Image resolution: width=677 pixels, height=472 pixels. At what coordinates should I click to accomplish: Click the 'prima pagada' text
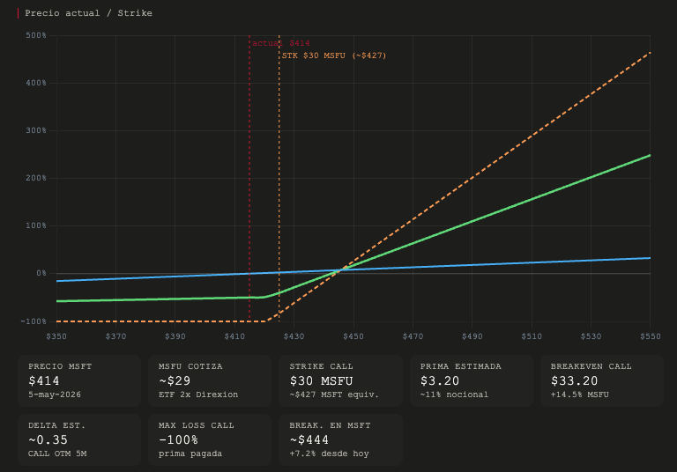coord(190,454)
